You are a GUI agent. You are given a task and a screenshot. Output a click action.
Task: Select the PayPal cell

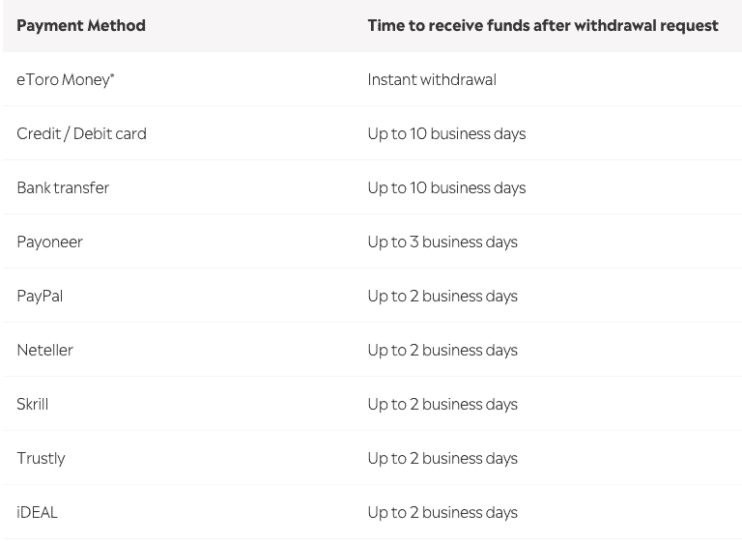tap(40, 297)
